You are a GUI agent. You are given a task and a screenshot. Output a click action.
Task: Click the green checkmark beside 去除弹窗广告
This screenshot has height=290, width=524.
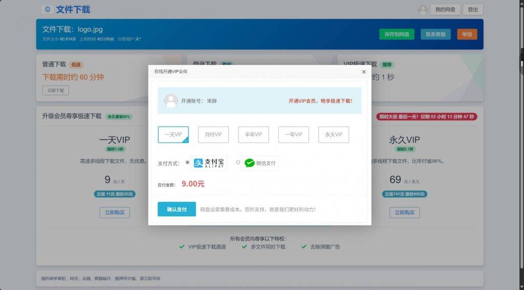(x=303, y=247)
